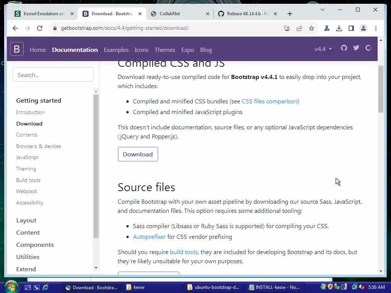This screenshot has height=293, width=391.
Task: Expand the Content sidebar section
Action: point(28,232)
